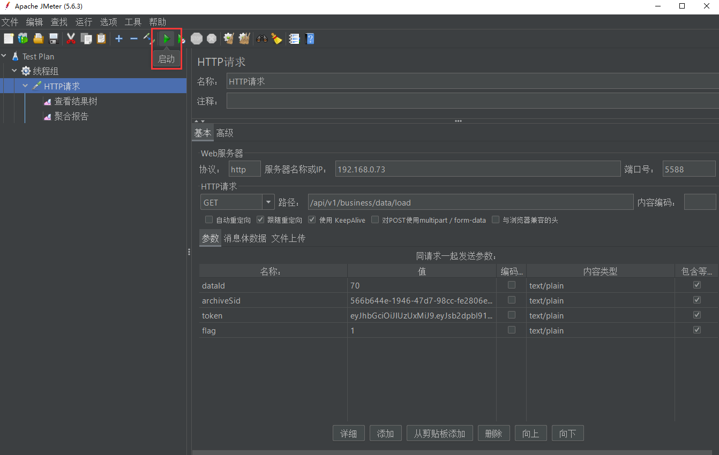
Task: Click Start no pauses icon
Action: tap(181, 39)
